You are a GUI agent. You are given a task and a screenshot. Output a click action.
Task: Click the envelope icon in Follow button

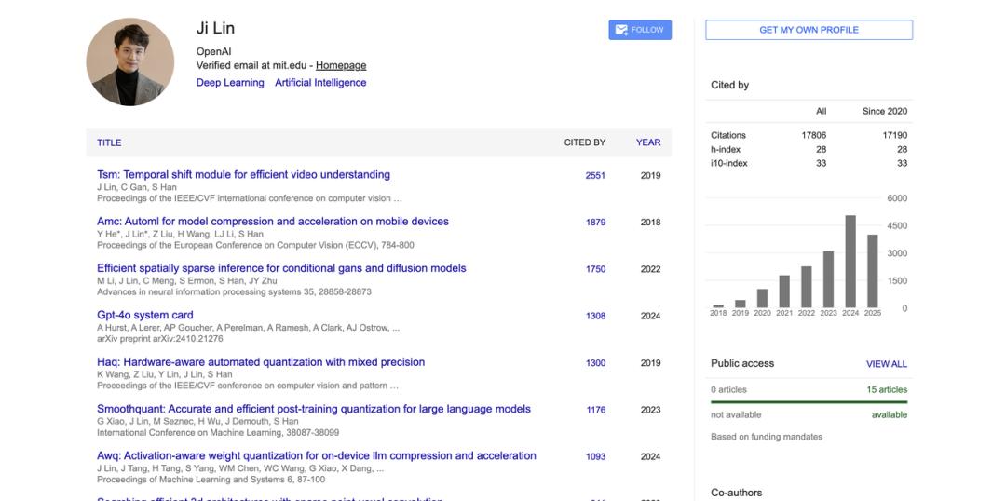pos(621,30)
